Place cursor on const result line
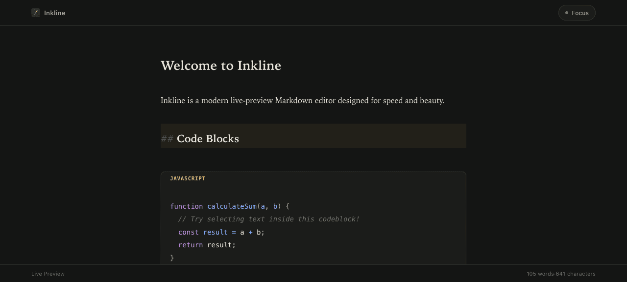 [221, 232]
